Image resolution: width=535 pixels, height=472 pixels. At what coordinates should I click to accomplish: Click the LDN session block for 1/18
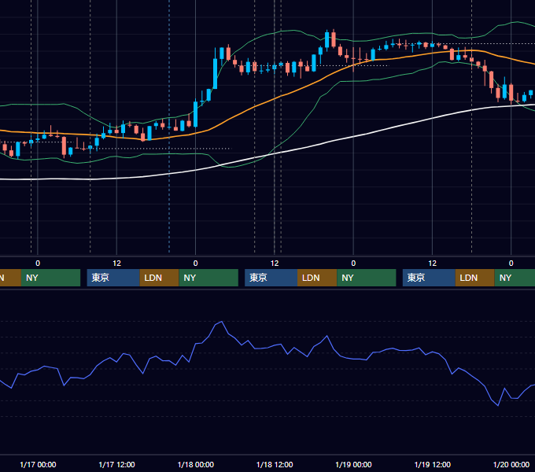pos(317,278)
